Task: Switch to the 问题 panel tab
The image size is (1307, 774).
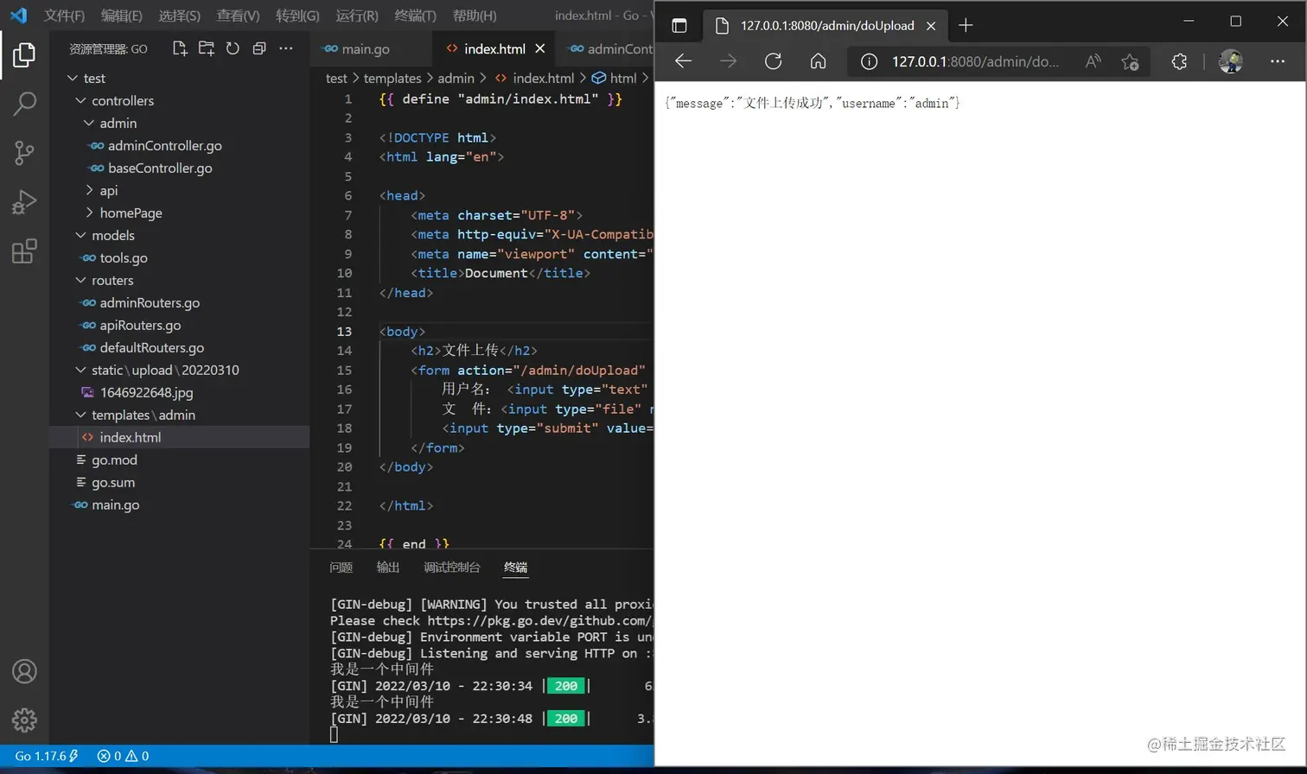Action: [x=341, y=568]
